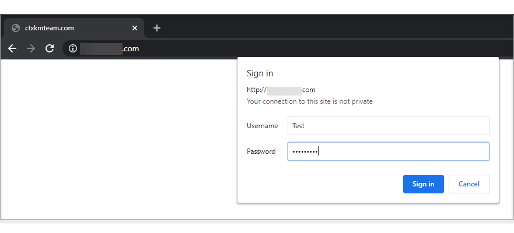Viewport: 514px width, 233px height.
Task: Click the http URL shown in the dialog
Action: coord(281,90)
